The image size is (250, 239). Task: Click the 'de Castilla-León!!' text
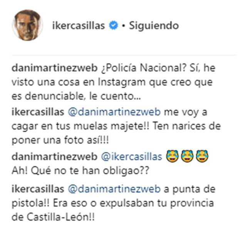(53, 217)
